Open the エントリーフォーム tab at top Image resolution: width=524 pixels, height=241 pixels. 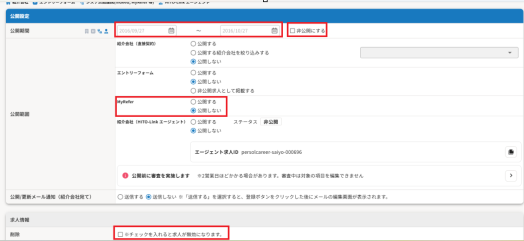pos(54,2)
